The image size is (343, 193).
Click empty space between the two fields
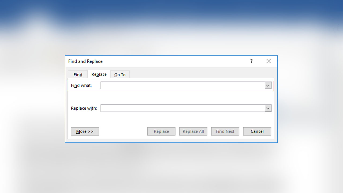tap(171, 97)
